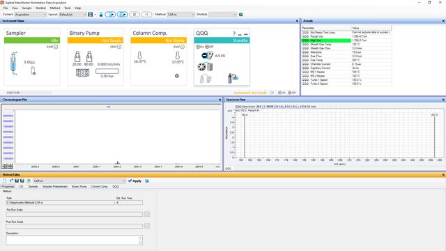Click the left thermometer showing 16.37°C
Viewport: 446px width, 251px height.
point(139,55)
